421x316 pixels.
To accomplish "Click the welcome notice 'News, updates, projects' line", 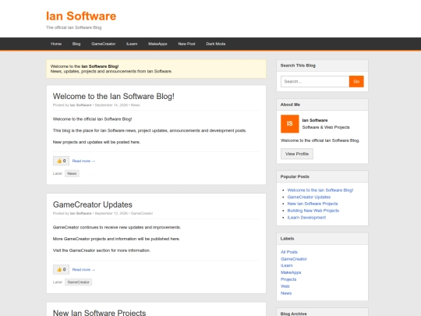I will 111,71.
